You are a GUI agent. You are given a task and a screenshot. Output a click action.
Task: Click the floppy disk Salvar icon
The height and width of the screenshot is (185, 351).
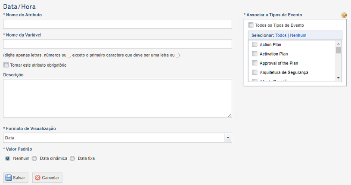(x=9, y=178)
